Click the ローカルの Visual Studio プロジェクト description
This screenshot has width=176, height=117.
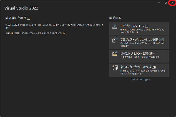(x=143, y=45)
